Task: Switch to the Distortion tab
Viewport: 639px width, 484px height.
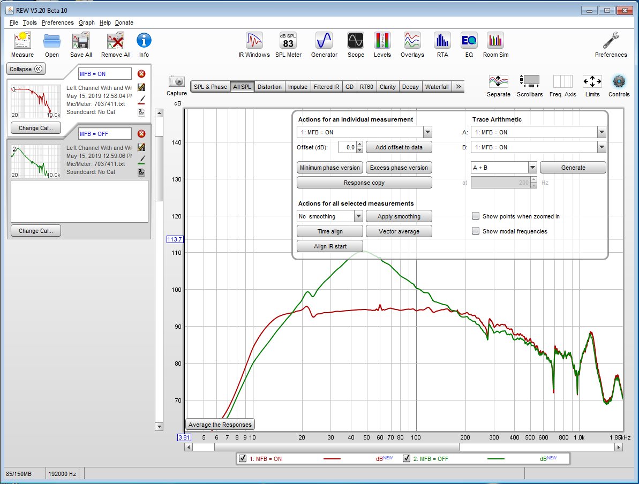Action: point(269,86)
